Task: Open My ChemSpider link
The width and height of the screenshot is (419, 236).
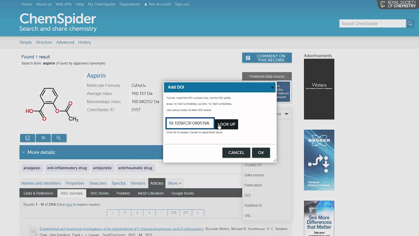Action: pos(102,4)
